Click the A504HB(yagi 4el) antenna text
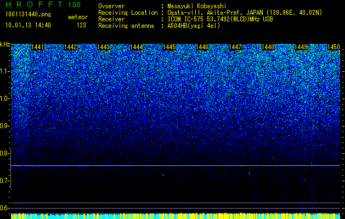Viewport: 345px width, 219px height. (x=194, y=26)
